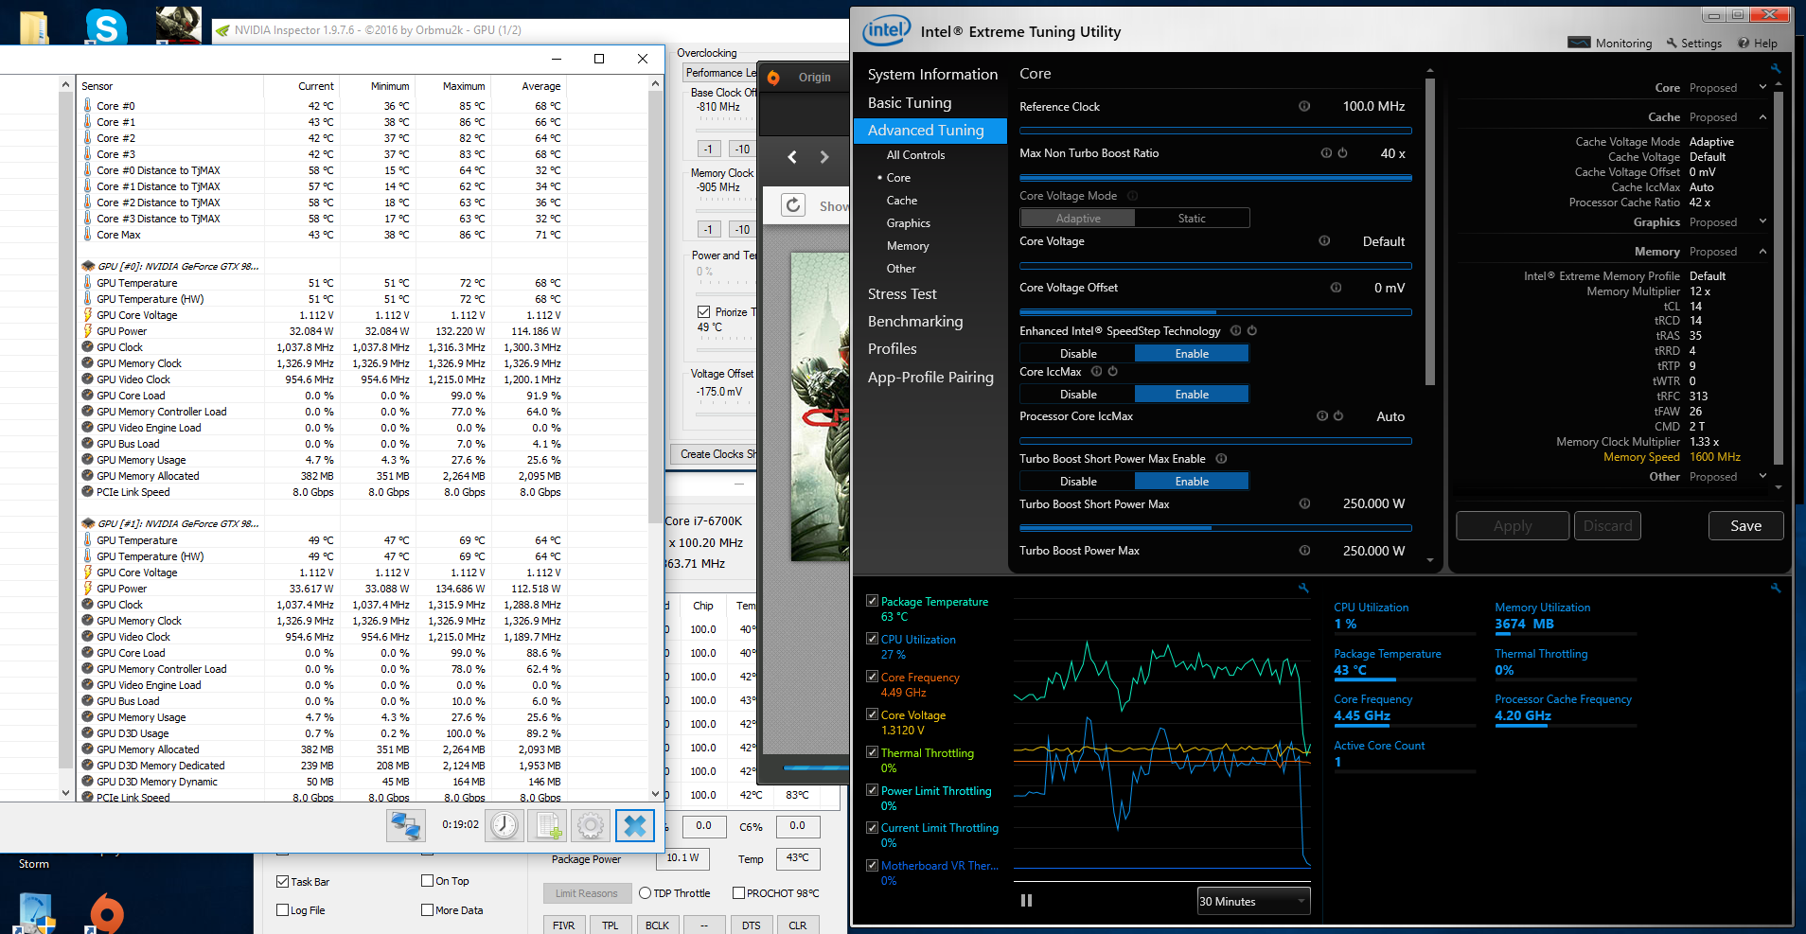This screenshot has width=1806, height=934.
Task: Click info icon beside Max Non Turbo Boost Ratio
Action: [x=1326, y=152]
